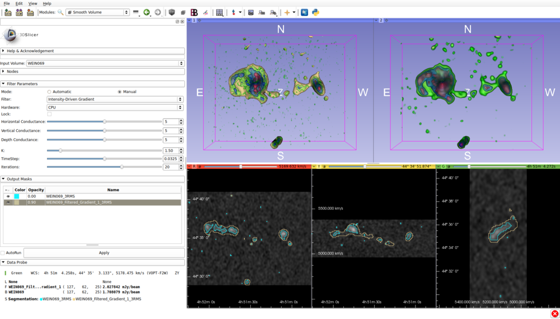Go to previous module green arrow
560x319 pixels.
point(147,12)
